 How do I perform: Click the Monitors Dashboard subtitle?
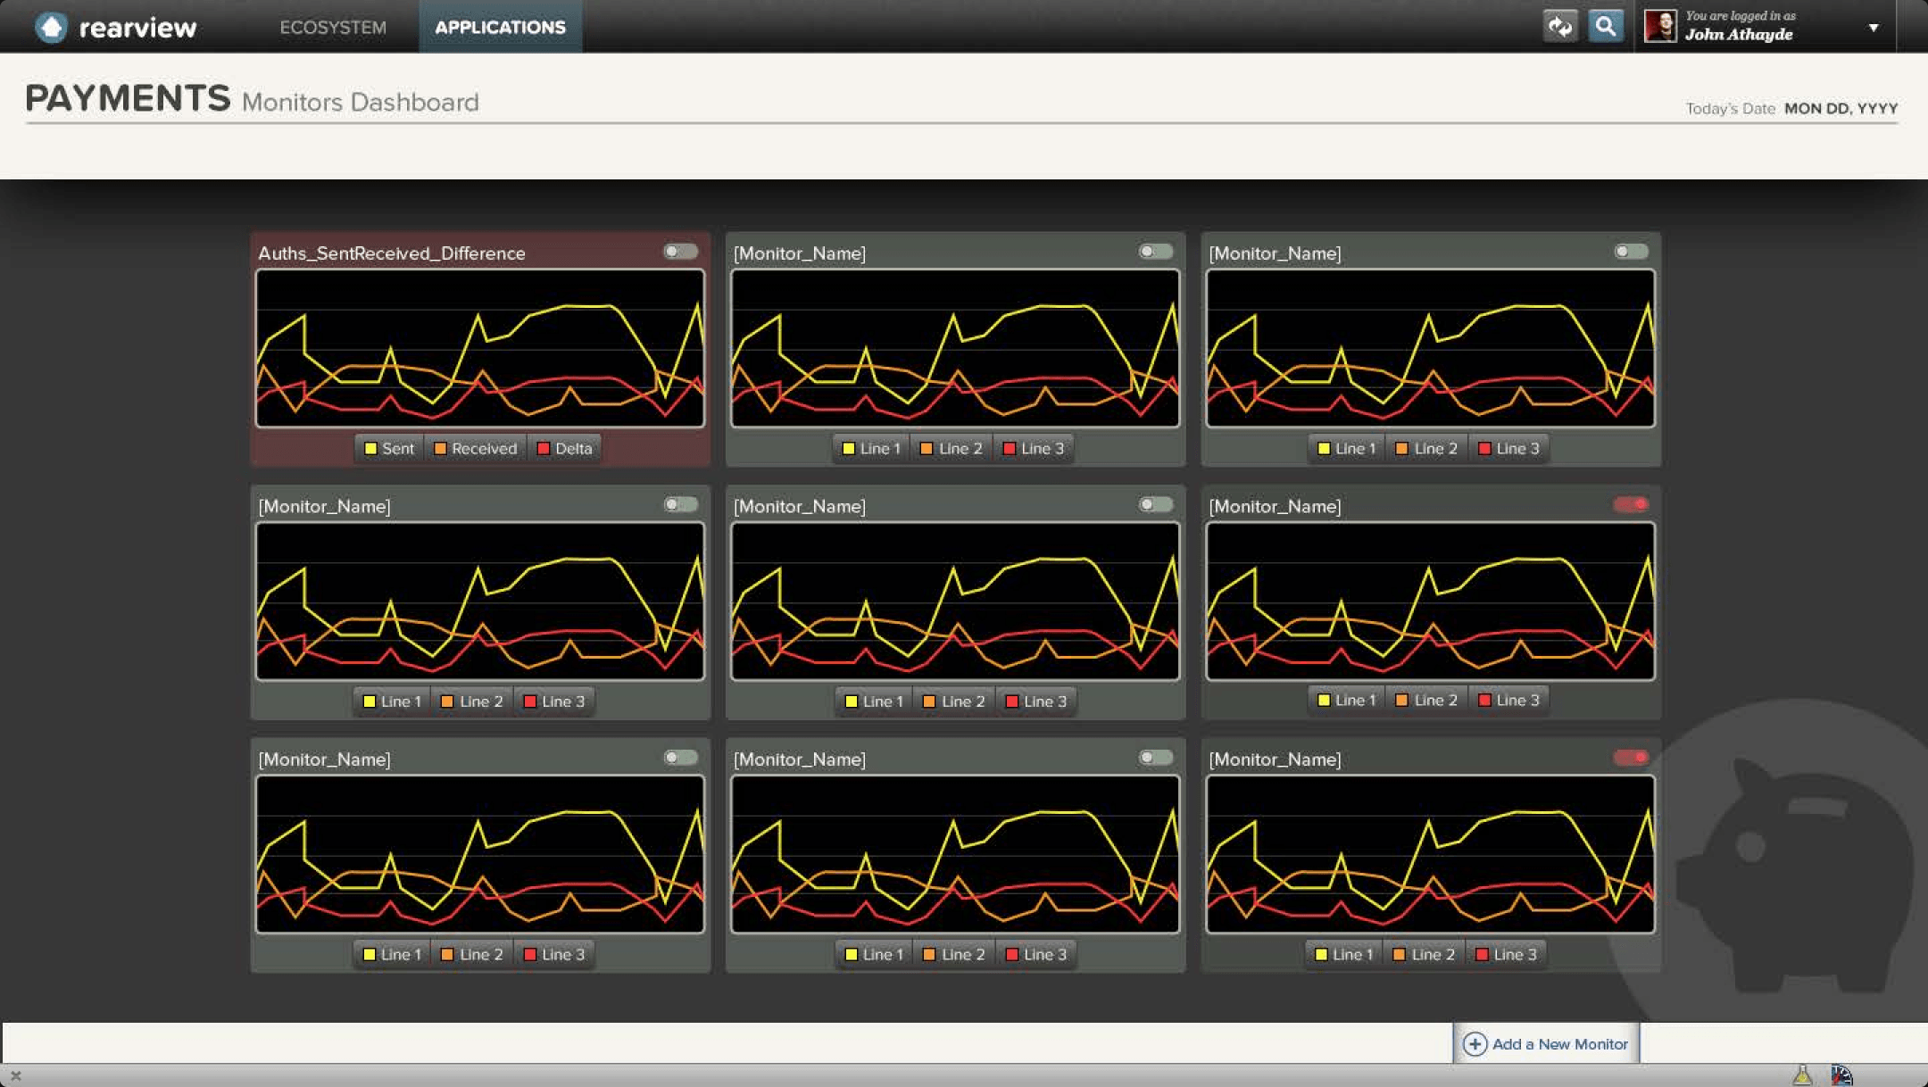click(361, 102)
